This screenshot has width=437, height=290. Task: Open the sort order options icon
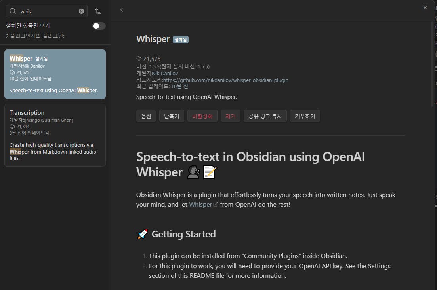coord(98,11)
